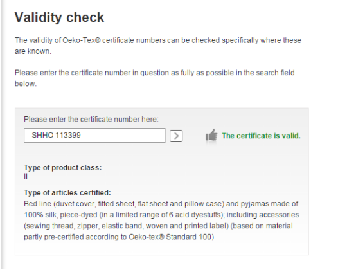356x270 pixels.
Task: Click the phrase 'checked specifically where these'
Action: (x=246, y=40)
